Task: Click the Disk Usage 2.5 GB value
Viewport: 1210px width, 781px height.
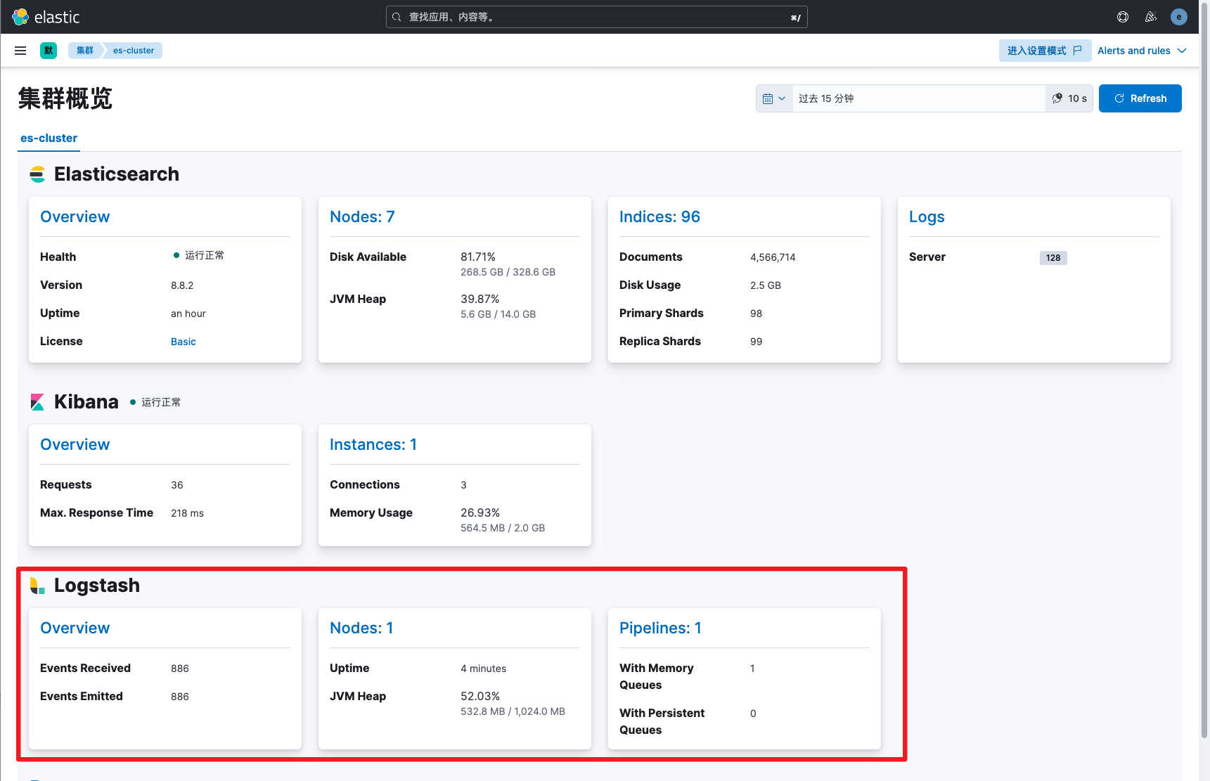Action: pyautogui.click(x=766, y=285)
